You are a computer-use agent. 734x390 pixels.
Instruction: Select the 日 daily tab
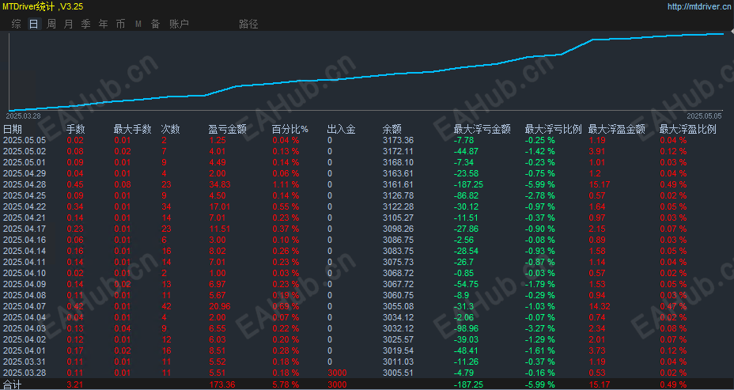[x=34, y=25]
